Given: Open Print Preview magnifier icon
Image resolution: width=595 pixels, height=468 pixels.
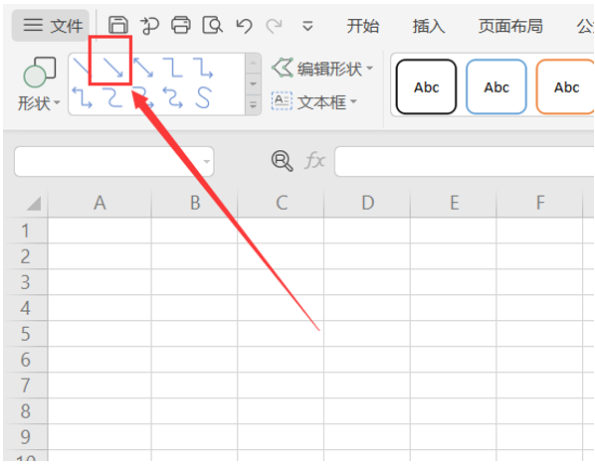Looking at the screenshot, I should [x=212, y=26].
